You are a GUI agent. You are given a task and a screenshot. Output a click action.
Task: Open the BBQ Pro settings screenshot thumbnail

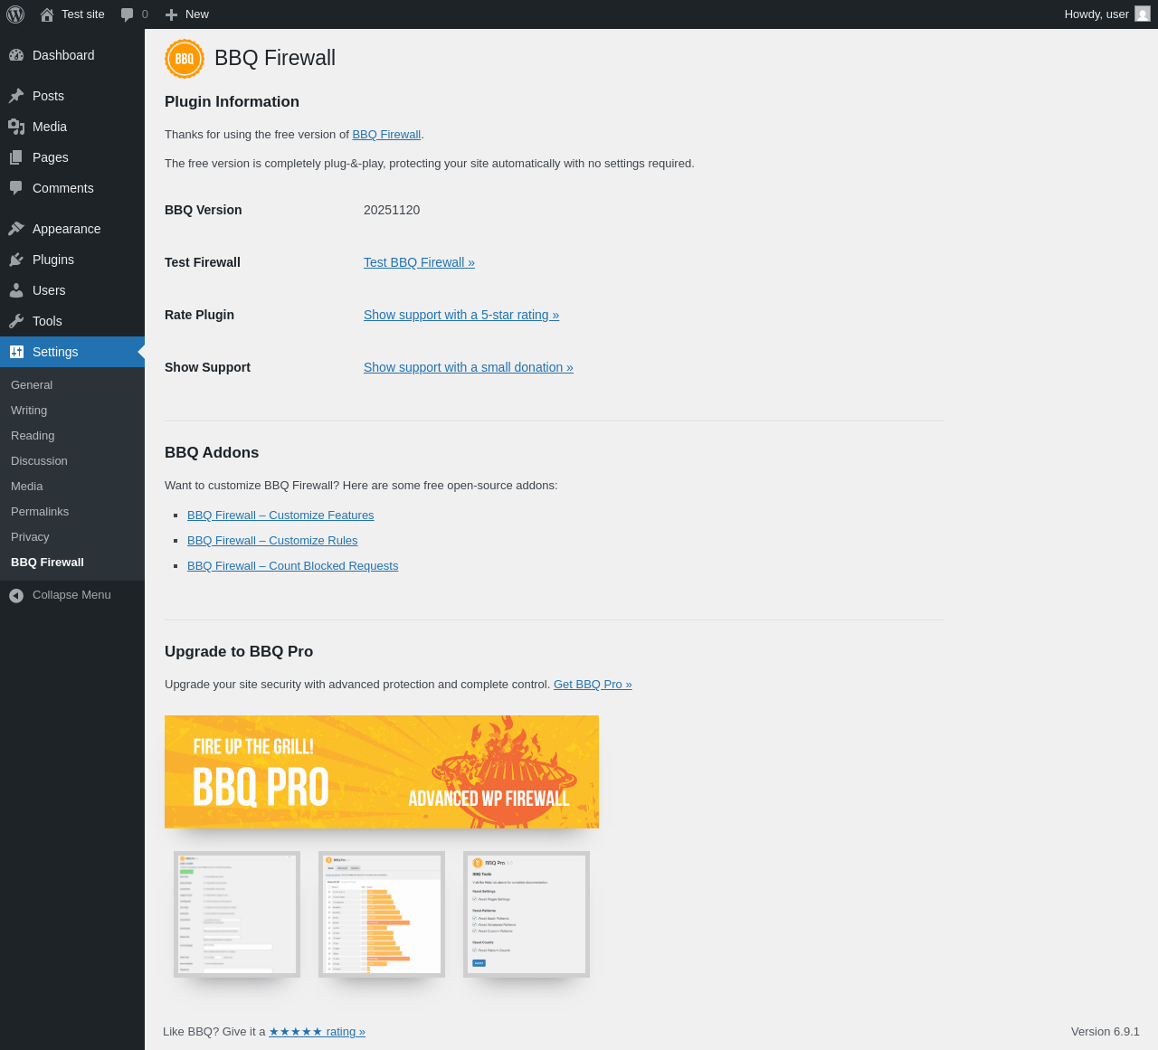click(x=237, y=914)
